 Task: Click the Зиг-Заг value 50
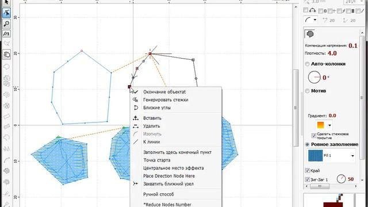pos(351,179)
